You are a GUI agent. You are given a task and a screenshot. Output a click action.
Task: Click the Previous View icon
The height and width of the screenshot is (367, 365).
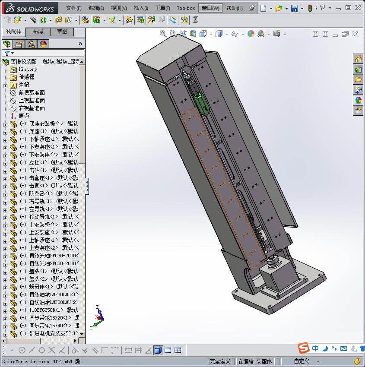click(183, 34)
